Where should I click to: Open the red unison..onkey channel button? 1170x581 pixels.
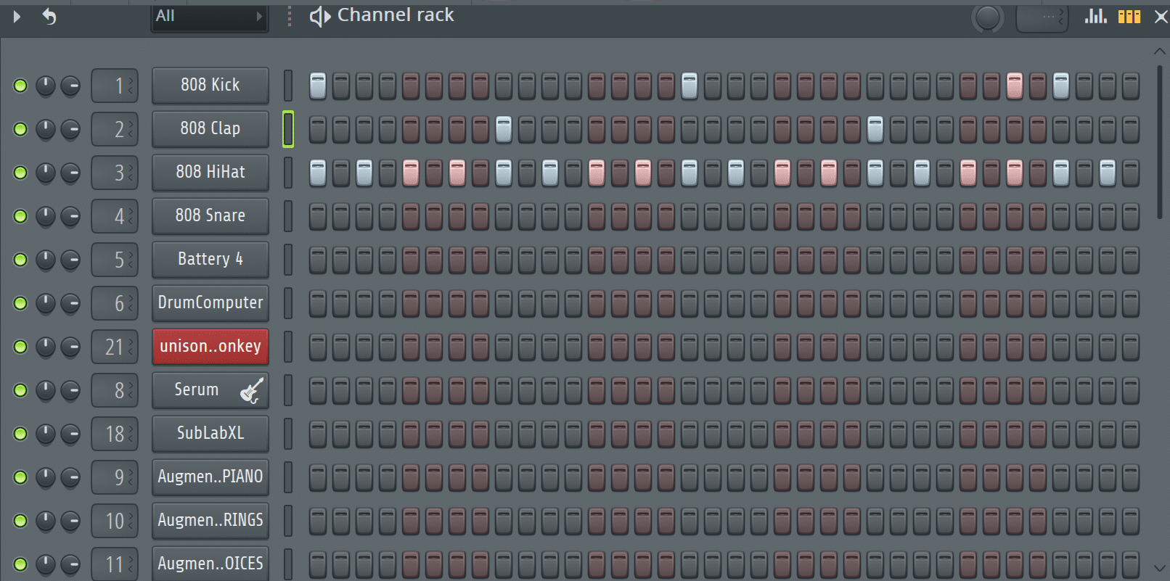[x=210, y=347]
